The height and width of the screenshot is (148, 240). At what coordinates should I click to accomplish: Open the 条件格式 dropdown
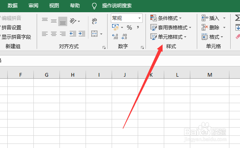tap(166, 18)
